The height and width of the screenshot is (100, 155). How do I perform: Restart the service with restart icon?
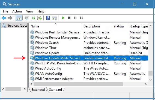tap(82, 18)
